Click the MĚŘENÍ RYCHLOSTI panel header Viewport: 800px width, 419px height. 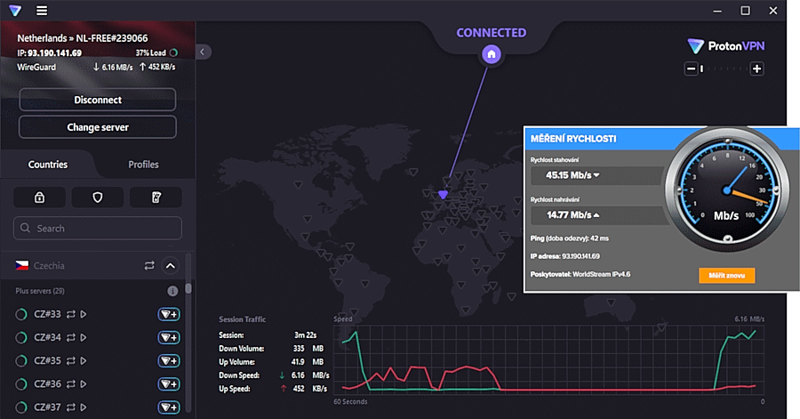(x=573, y=139)
